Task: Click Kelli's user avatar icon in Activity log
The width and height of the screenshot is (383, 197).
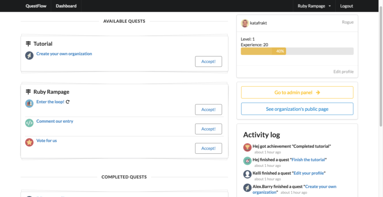Action: 247,175
